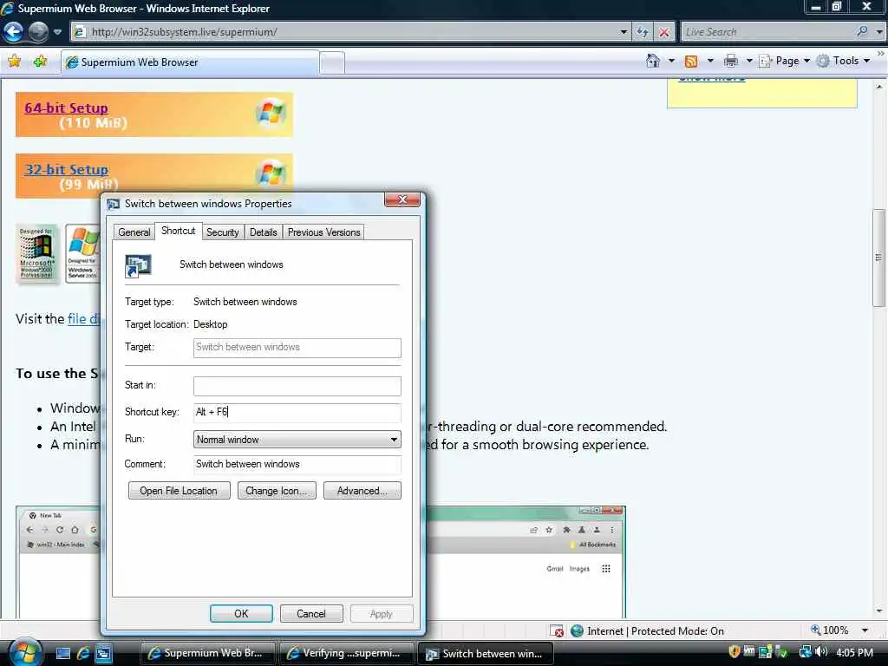The height and width of the screenshot is (666, 888).
Task: Click the Advanced button in Properties
Action: (x=362, y=491)
